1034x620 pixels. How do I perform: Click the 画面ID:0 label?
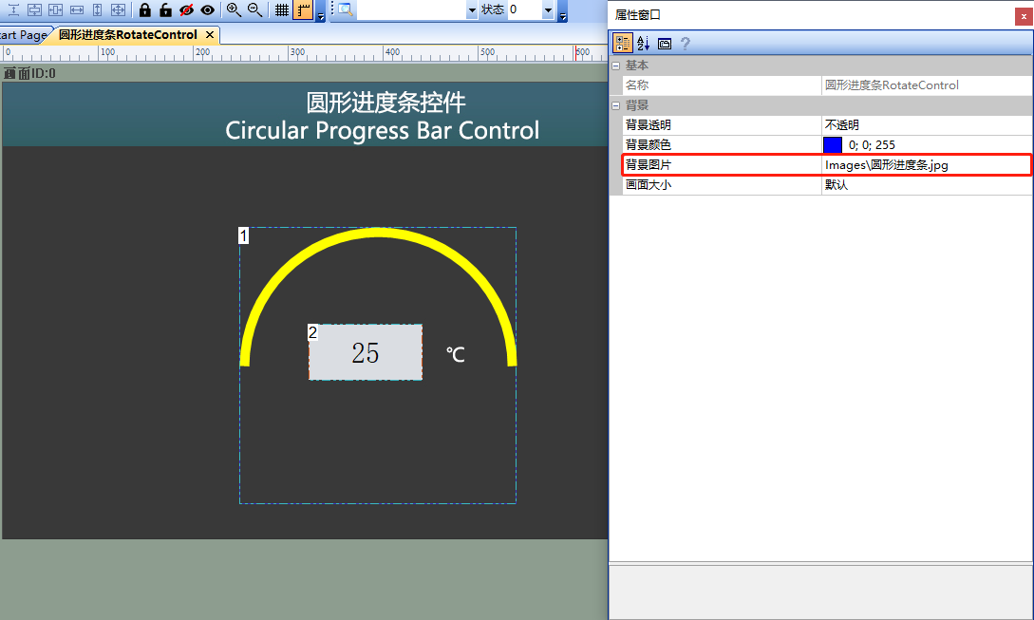click(29, 73)
